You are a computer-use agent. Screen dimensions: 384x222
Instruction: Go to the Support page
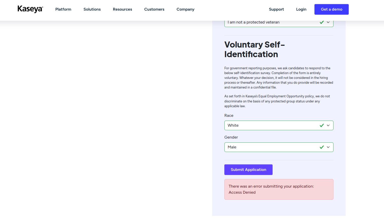[276, 9]
